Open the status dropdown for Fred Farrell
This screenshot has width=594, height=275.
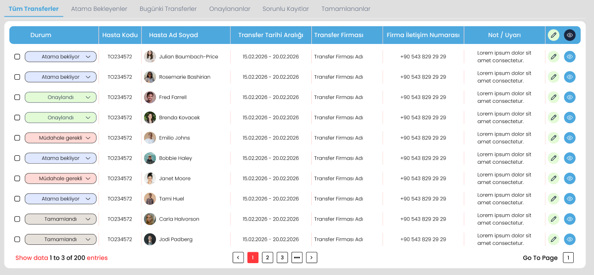pos(60,97)
